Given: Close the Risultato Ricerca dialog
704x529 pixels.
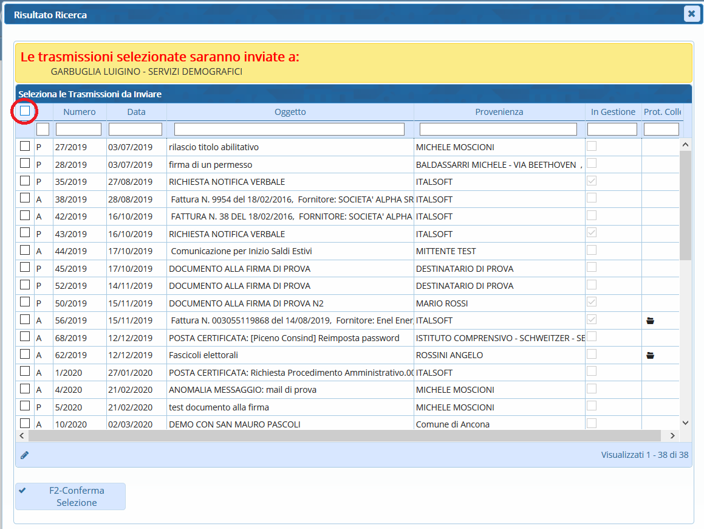Looking at the screenshot, I should [691, 14].
